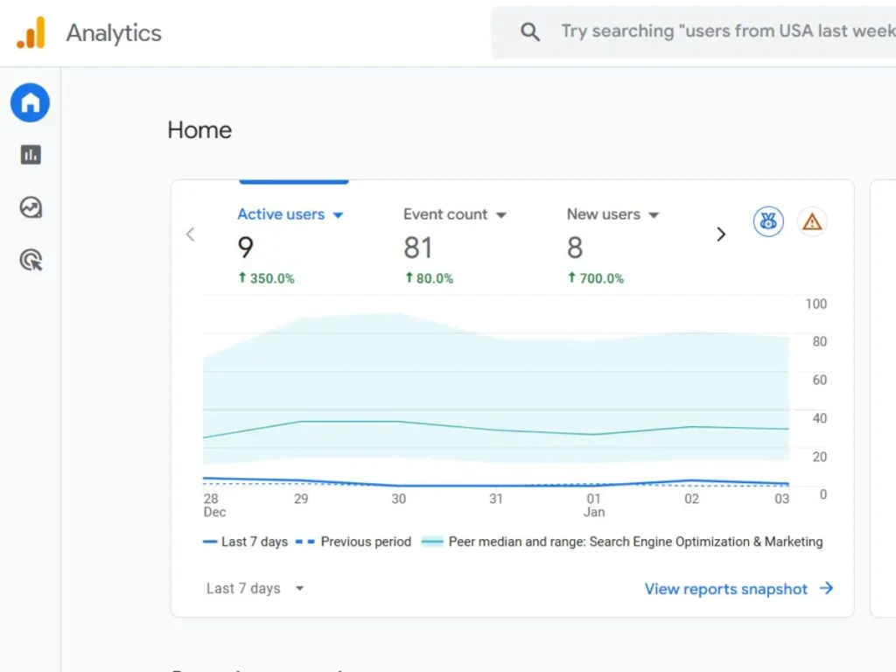This screenshot has width=896, height=672.
Task: Select the Event count 81 metric tab
Action: pos(418,248)
